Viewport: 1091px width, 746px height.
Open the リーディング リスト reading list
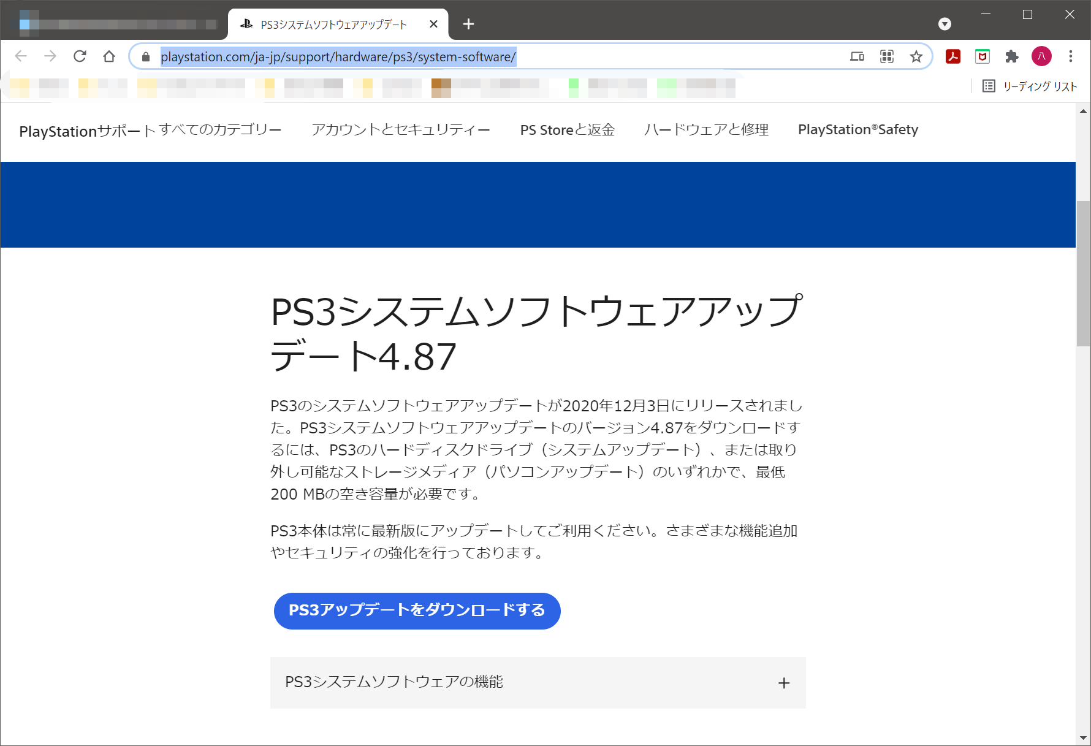click(1030, 86)
